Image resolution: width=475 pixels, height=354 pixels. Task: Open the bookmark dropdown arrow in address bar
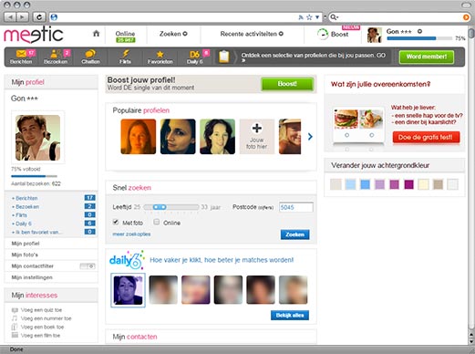click(317, 17)
